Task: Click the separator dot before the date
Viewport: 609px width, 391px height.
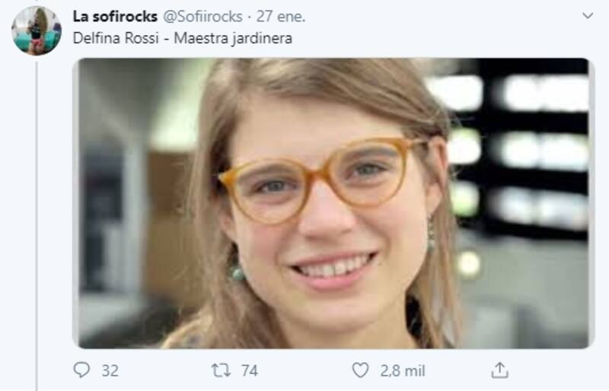Action: click(250, 17)
